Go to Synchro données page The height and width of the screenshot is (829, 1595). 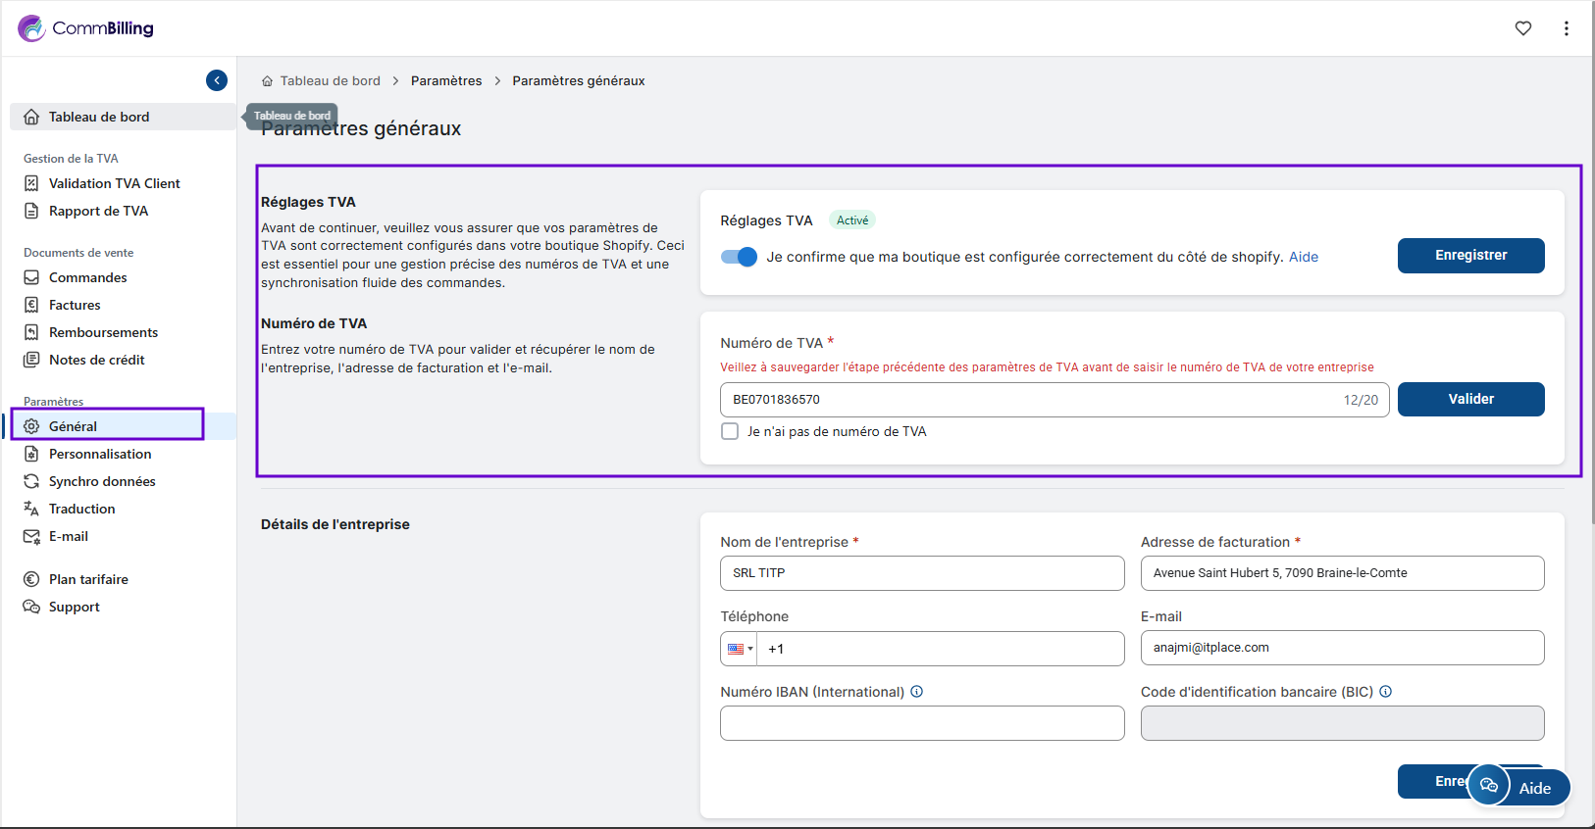coord(102,481)
